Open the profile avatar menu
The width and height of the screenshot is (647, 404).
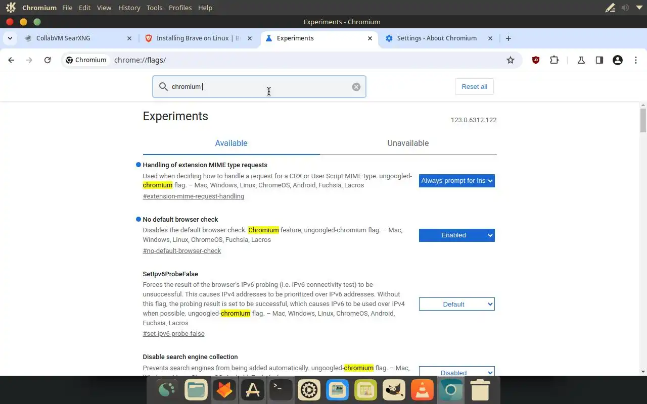point(618,60)
